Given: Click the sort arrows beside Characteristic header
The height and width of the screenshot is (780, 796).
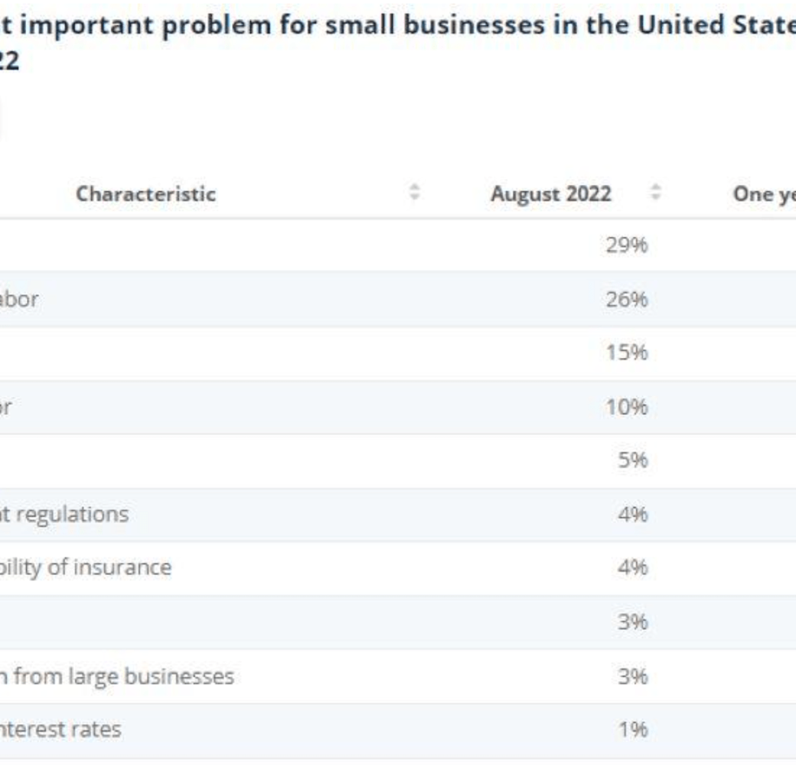Looking at the screenshot, I should click(415, 193).
